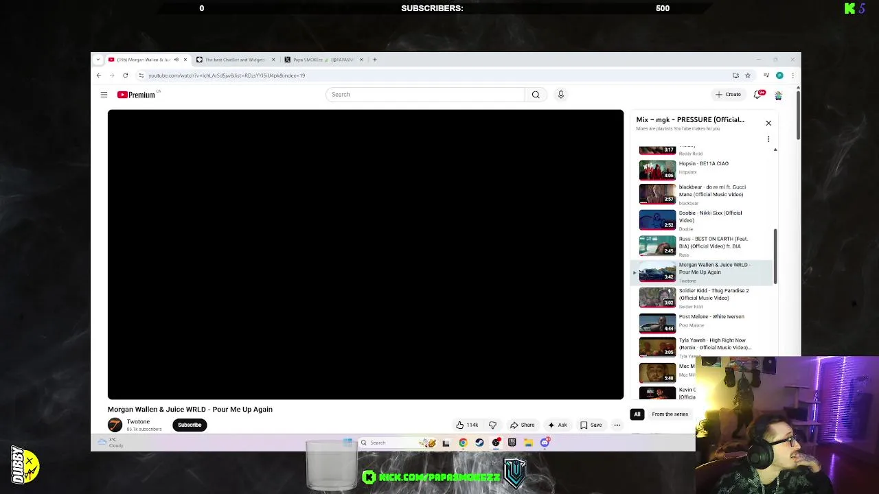Image resolution: width=879 pixels, height=494 pixels.
Task: Select the All filter chip
Action: pyautogui.click(x=637, y=414)
